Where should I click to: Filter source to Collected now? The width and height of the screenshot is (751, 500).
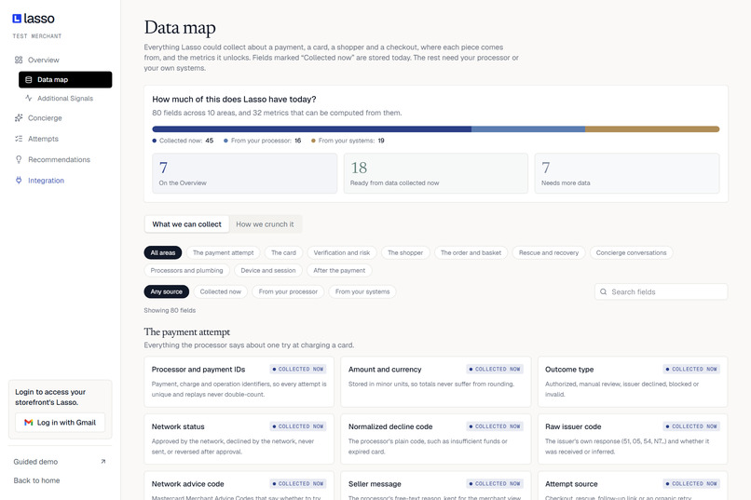[x=220, y=291]
